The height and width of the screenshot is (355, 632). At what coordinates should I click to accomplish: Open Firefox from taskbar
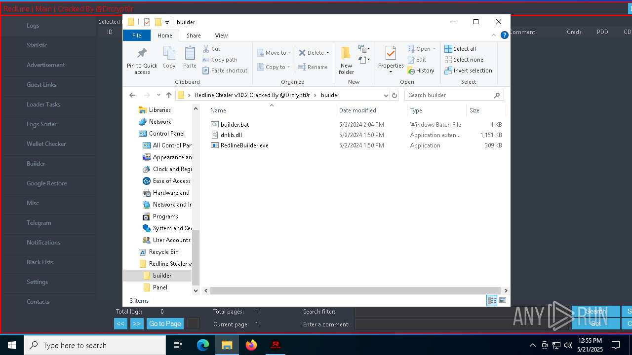251,345
